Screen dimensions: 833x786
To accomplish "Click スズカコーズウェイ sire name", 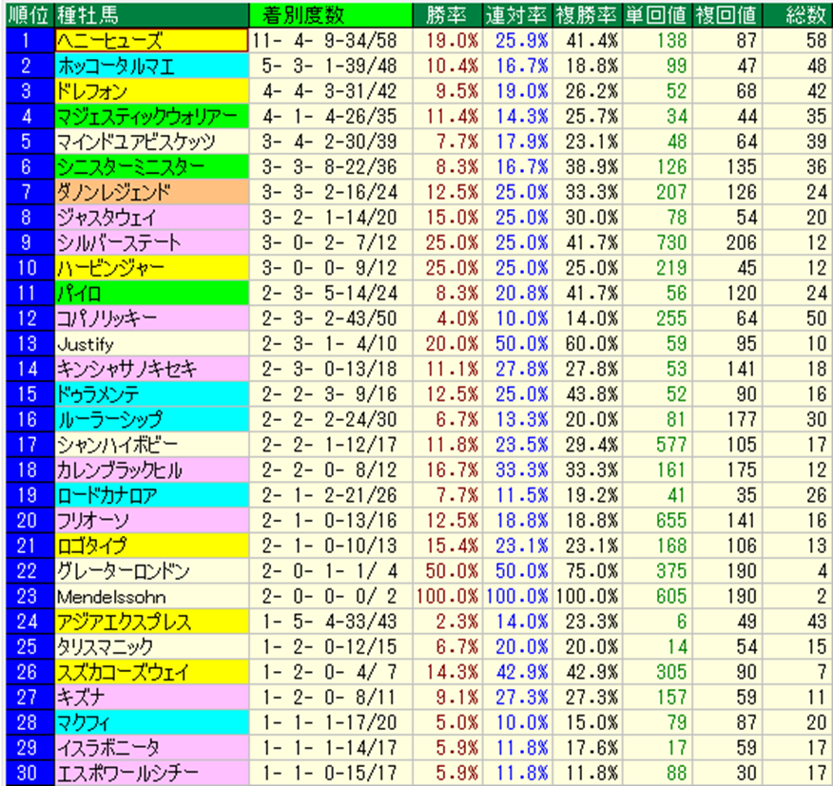I will click(x=152, y=672).
